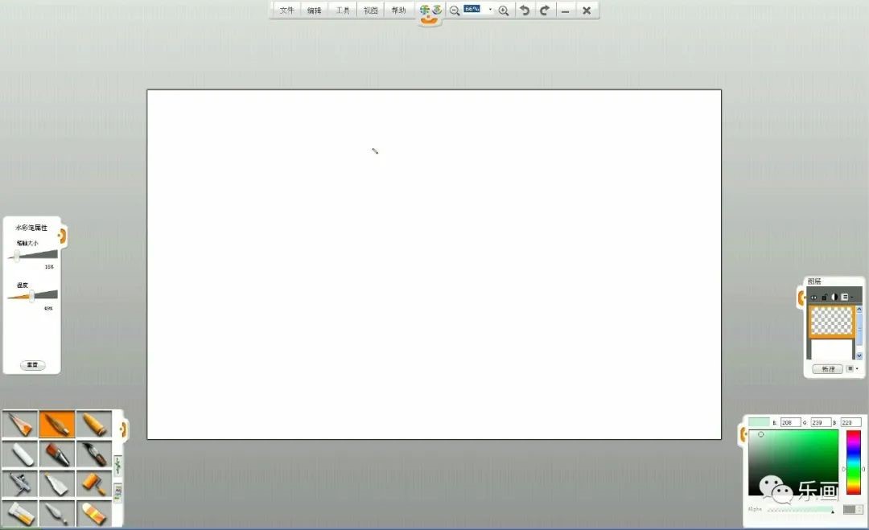Collapse the watercolor brush properties panel tab

point(63,236)
